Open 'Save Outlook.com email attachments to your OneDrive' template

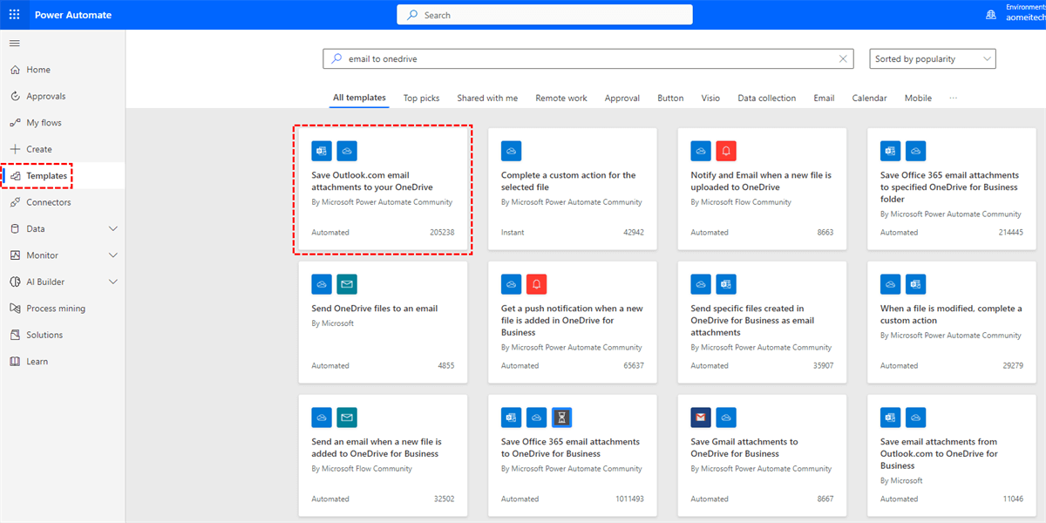point(383,189)
